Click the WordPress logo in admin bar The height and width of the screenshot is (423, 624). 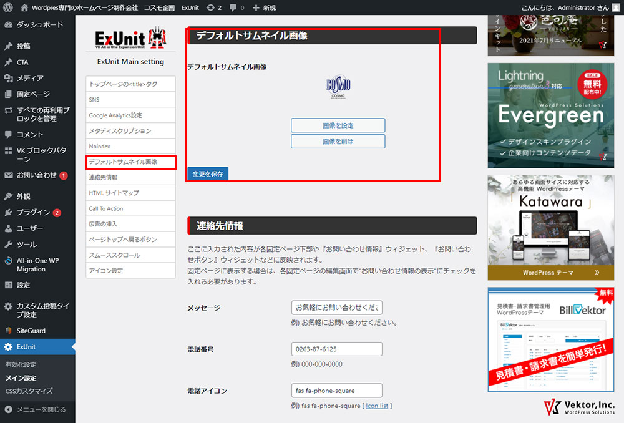click(x=8, y=7)
